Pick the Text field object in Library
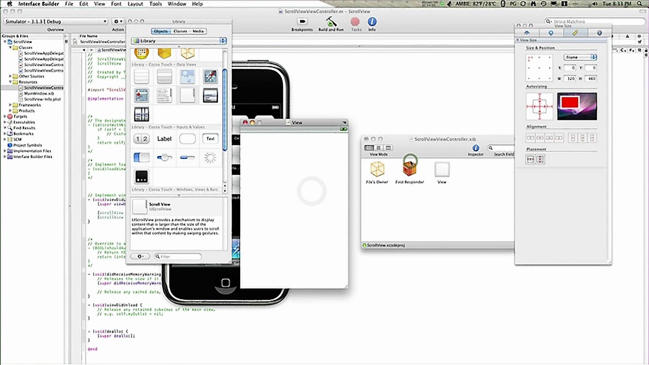 (210, 139)
